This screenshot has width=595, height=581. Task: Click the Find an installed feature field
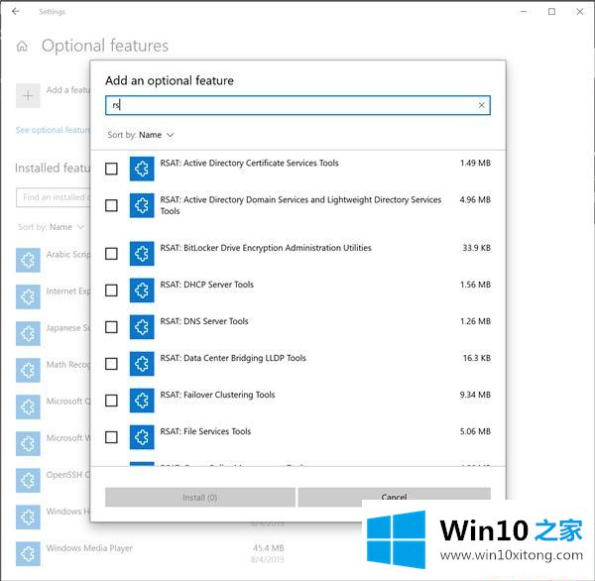click(x=54, y=197)
